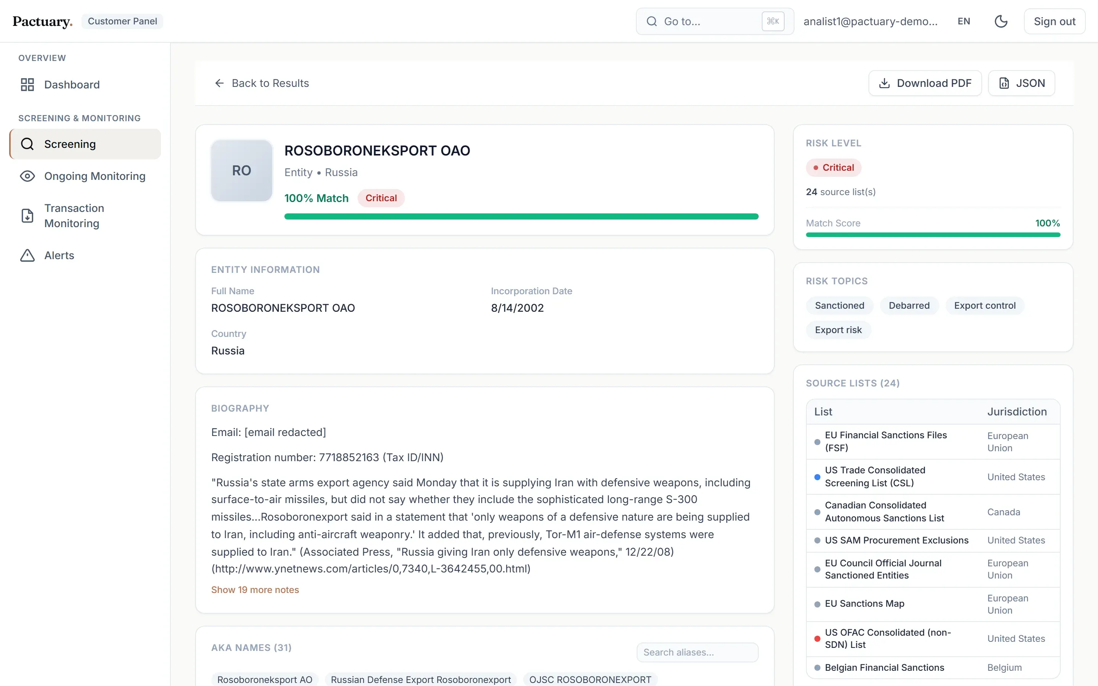Select EU Sanctions Map row
The image size is (1098, 686).
click(x=933, y=604)
